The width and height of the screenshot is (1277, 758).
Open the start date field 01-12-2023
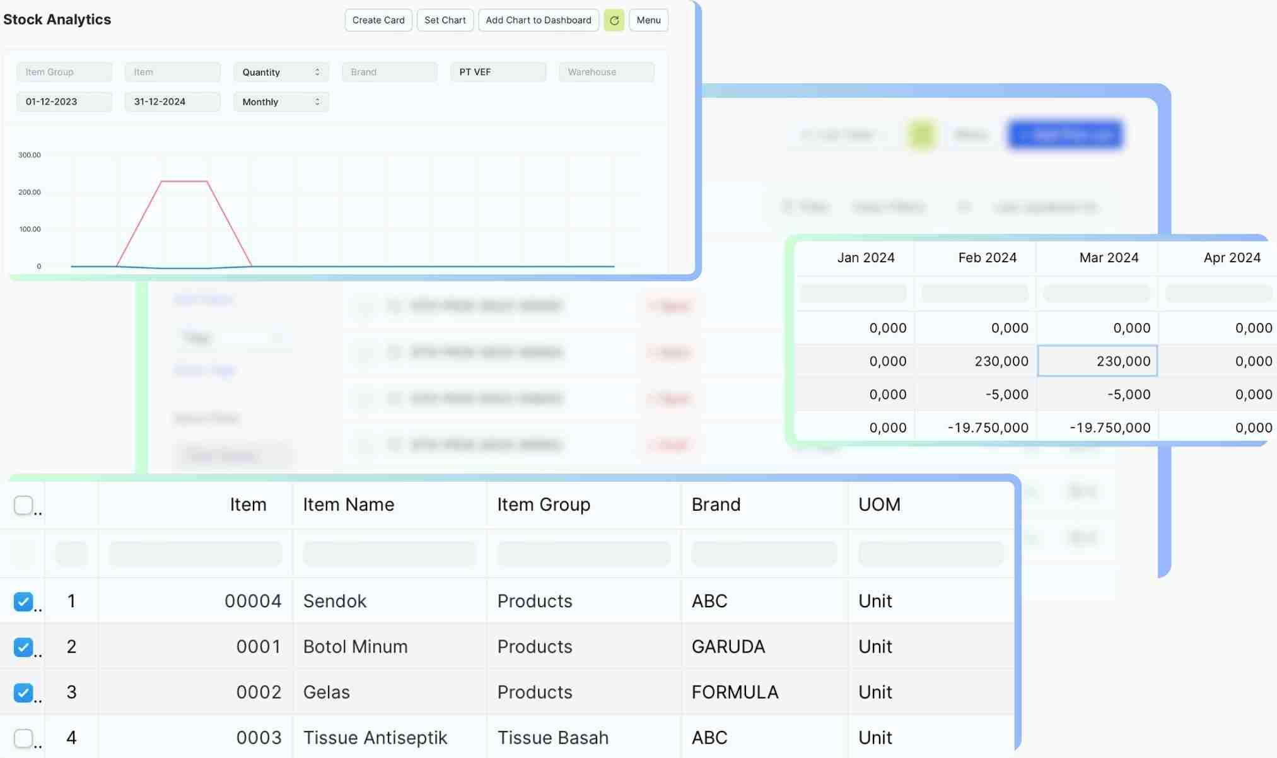(64, 102)
